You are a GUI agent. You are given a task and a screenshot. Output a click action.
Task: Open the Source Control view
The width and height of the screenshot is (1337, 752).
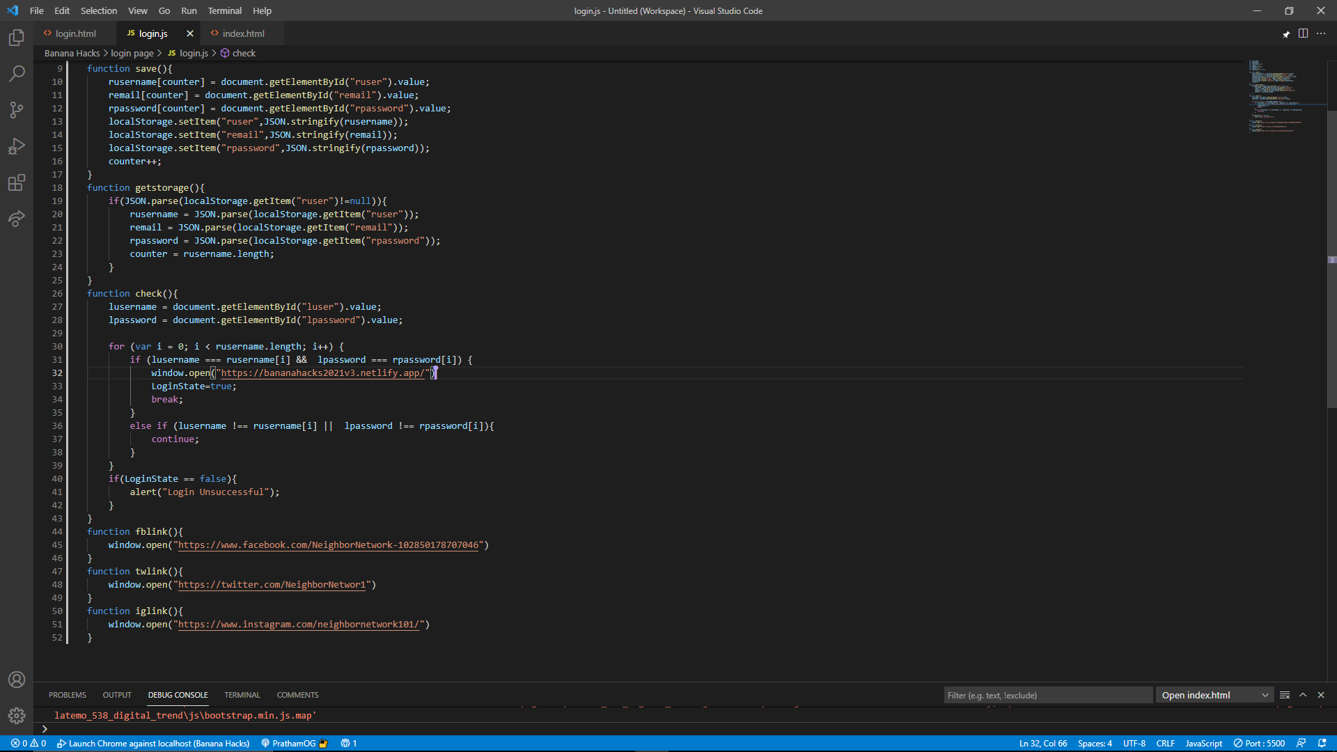coord(17,110)
